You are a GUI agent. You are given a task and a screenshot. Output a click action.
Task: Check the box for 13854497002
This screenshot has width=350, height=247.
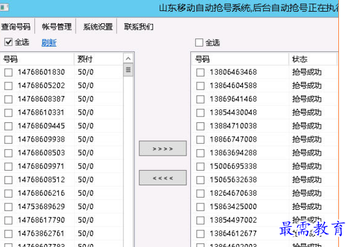click(200, 220)
